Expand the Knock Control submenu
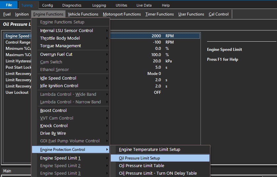Viewport: 277px width, 177px height. pyautogui.click(x=54, y=126)
